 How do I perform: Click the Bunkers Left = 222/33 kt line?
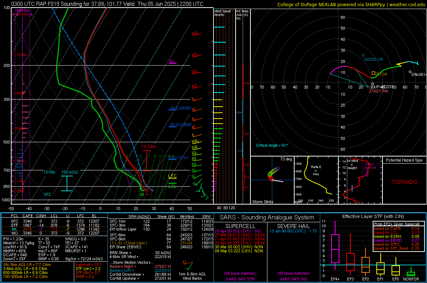[140, 270]
